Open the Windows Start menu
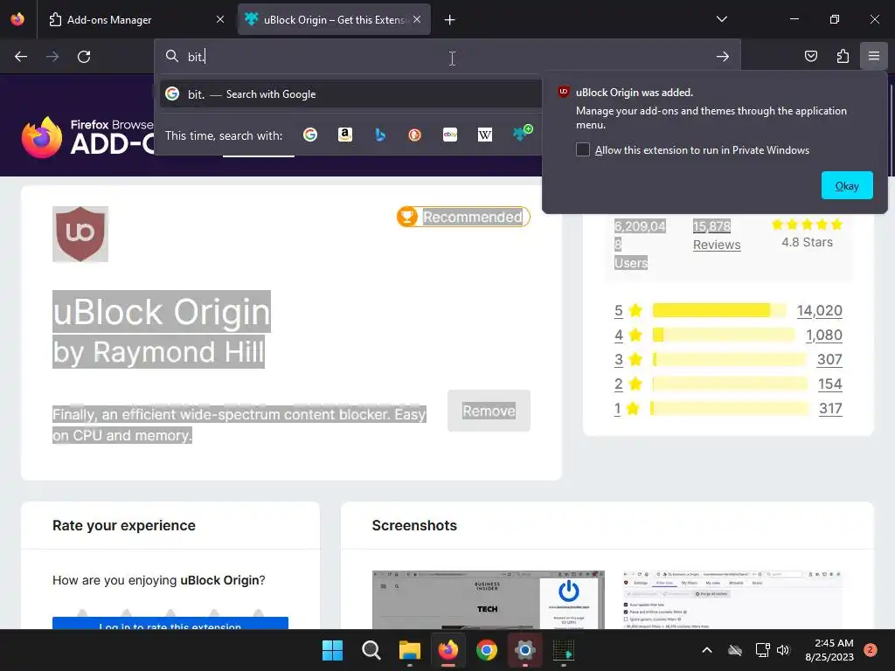 point(332,650)
